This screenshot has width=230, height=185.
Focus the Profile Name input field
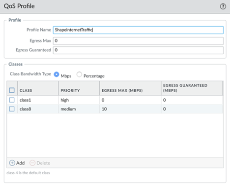[x=138, y=30]
